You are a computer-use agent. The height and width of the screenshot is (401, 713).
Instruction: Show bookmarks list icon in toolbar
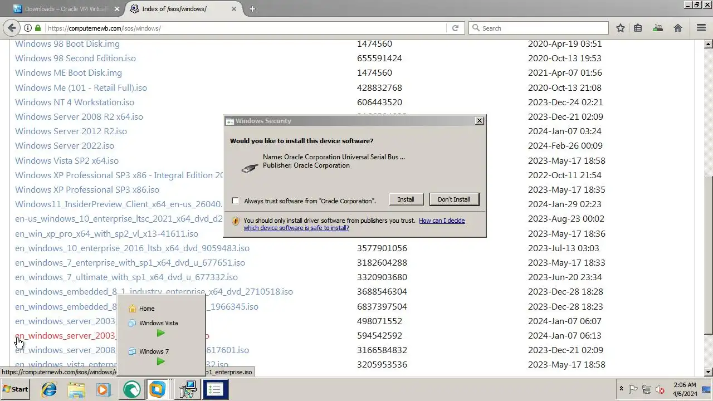(x=638, y=28)
